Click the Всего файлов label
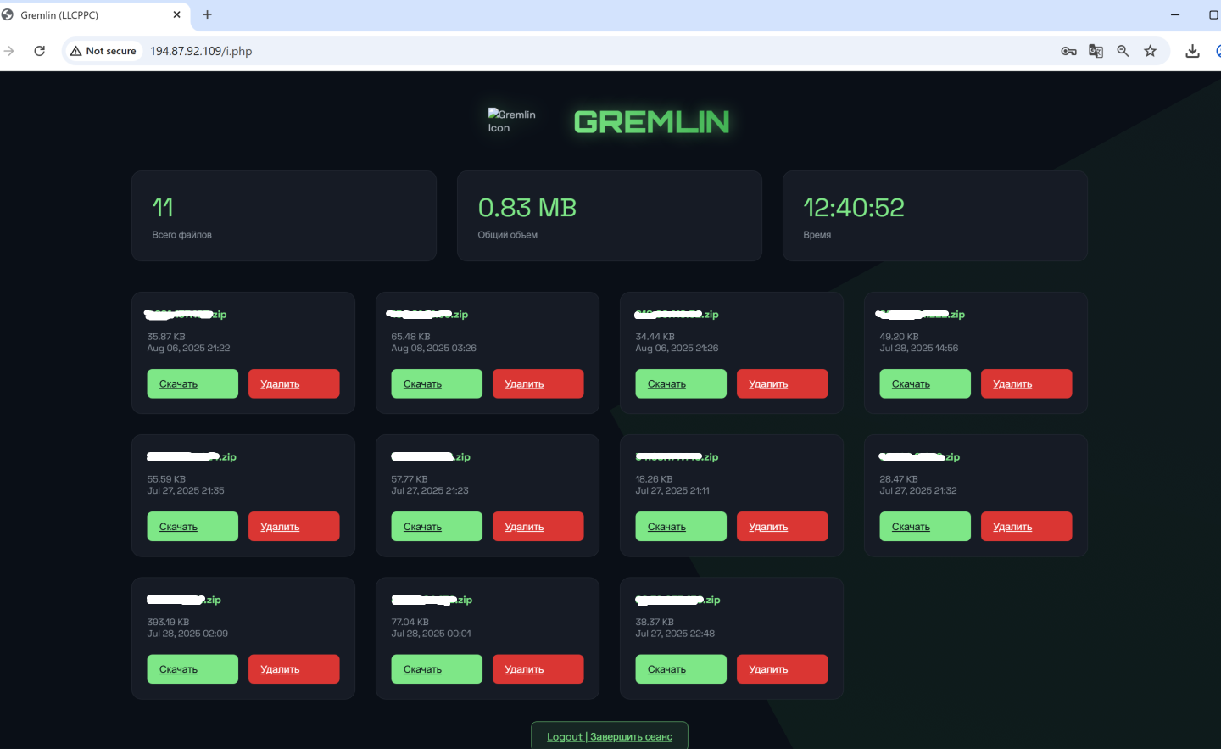 182,235
